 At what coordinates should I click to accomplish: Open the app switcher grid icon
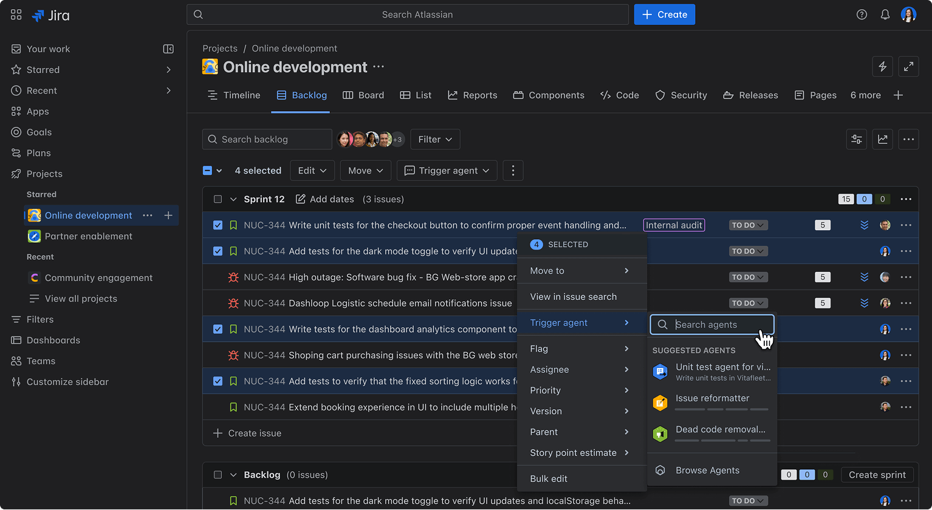pyautogui.click(x=16, y=15)
